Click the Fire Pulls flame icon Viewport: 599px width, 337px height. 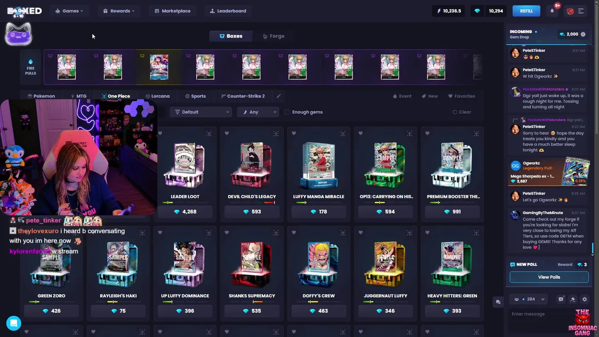tap(30, 62)
